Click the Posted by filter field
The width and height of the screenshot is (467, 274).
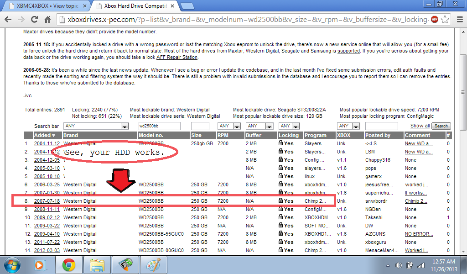[x=382, y=126]
